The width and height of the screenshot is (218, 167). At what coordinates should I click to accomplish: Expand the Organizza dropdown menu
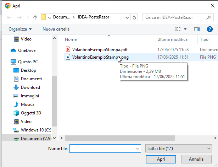pos(20,29)
